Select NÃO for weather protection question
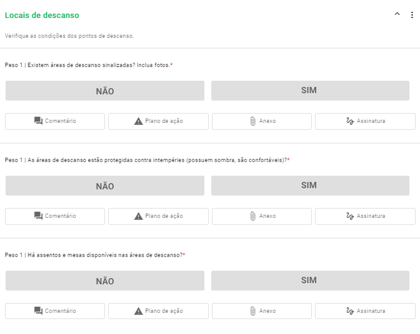This screenshot has width=420, height=334. [x=105, y=186]
